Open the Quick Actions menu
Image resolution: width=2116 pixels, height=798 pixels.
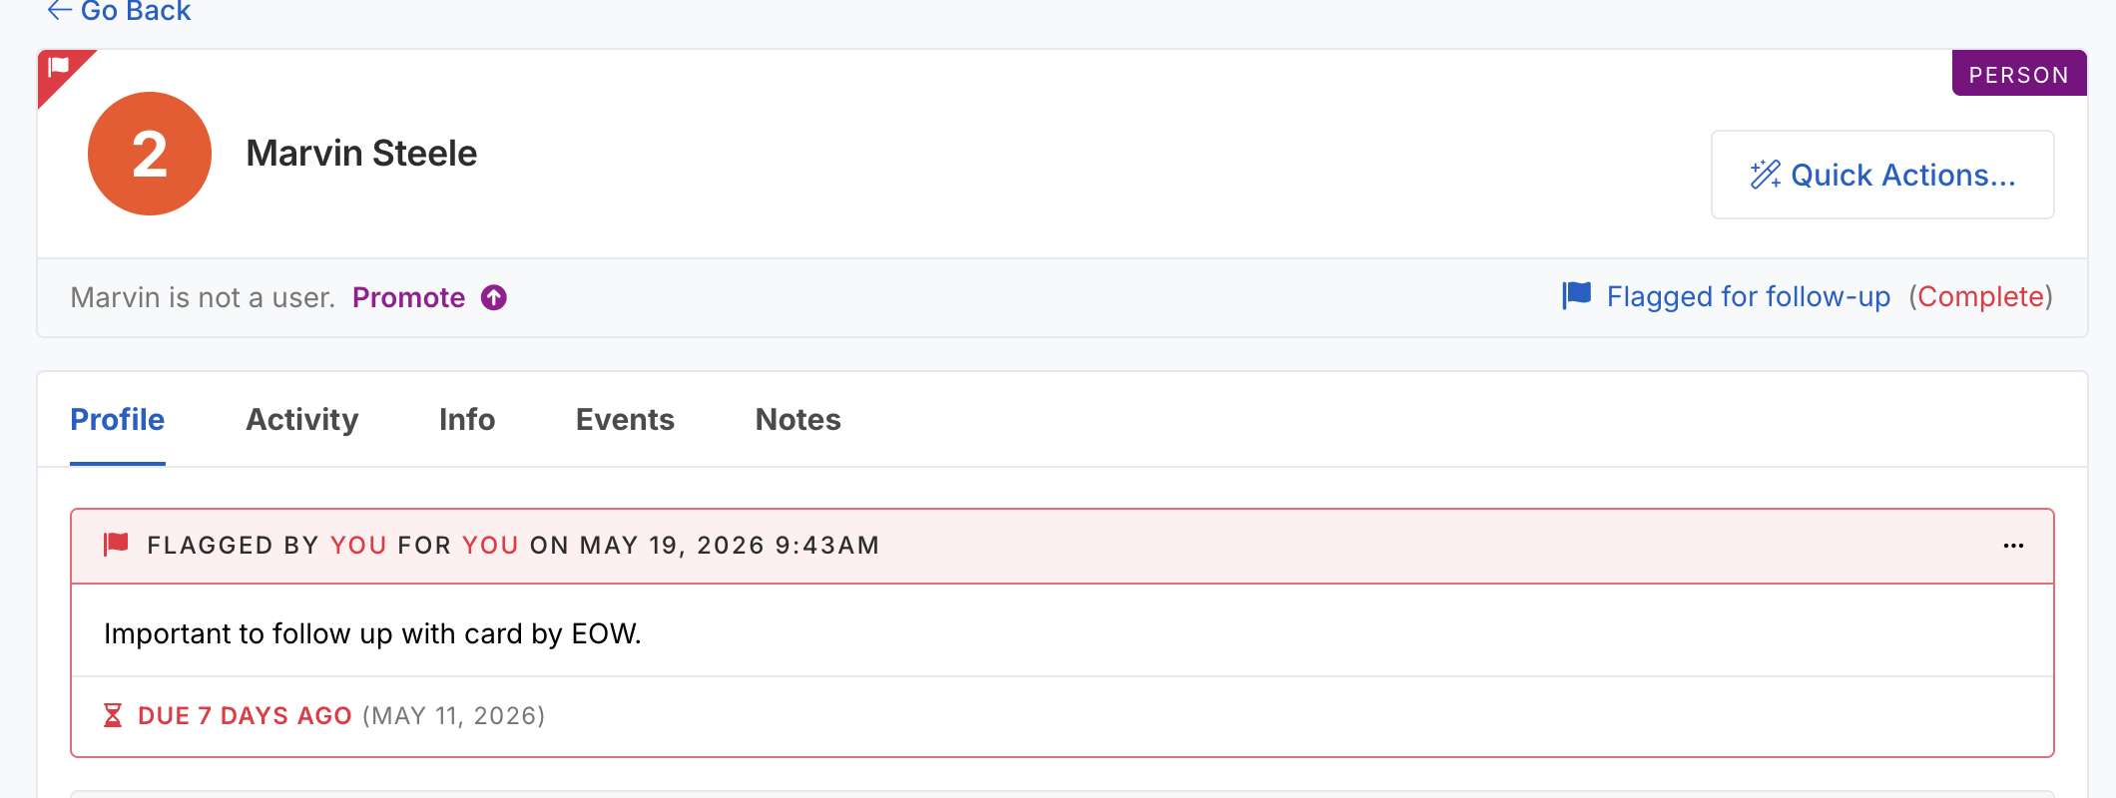(1882, 175)
